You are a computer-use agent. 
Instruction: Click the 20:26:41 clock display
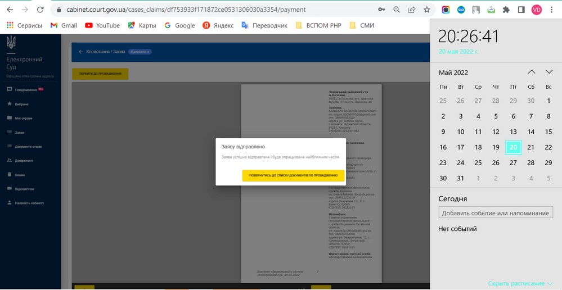469,37
